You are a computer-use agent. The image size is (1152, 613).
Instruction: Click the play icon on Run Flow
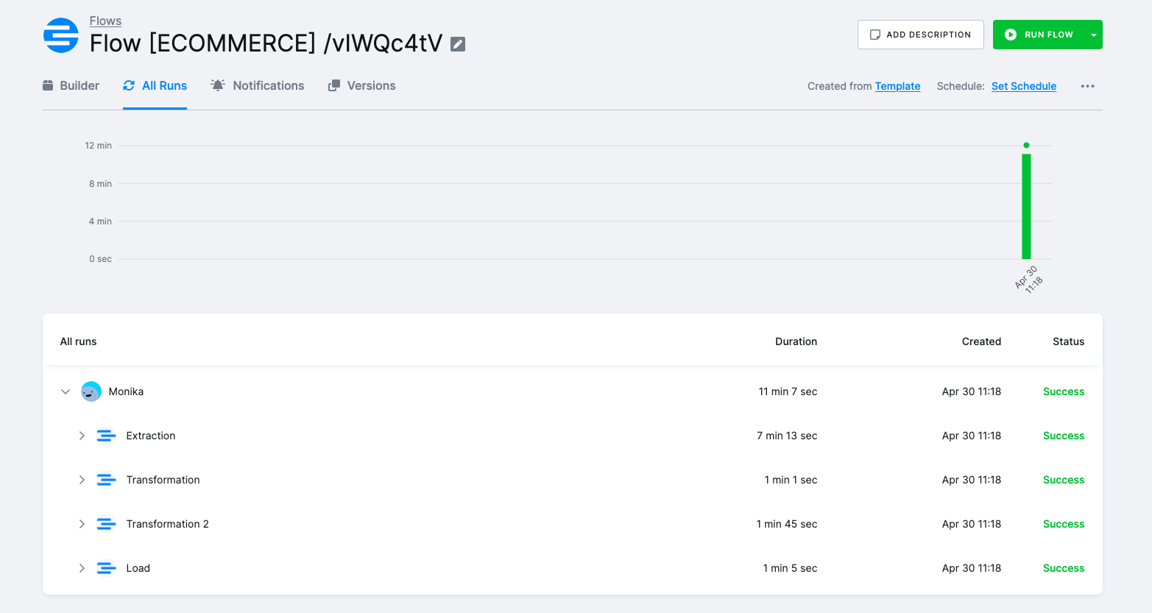[x=1010, y=34]
